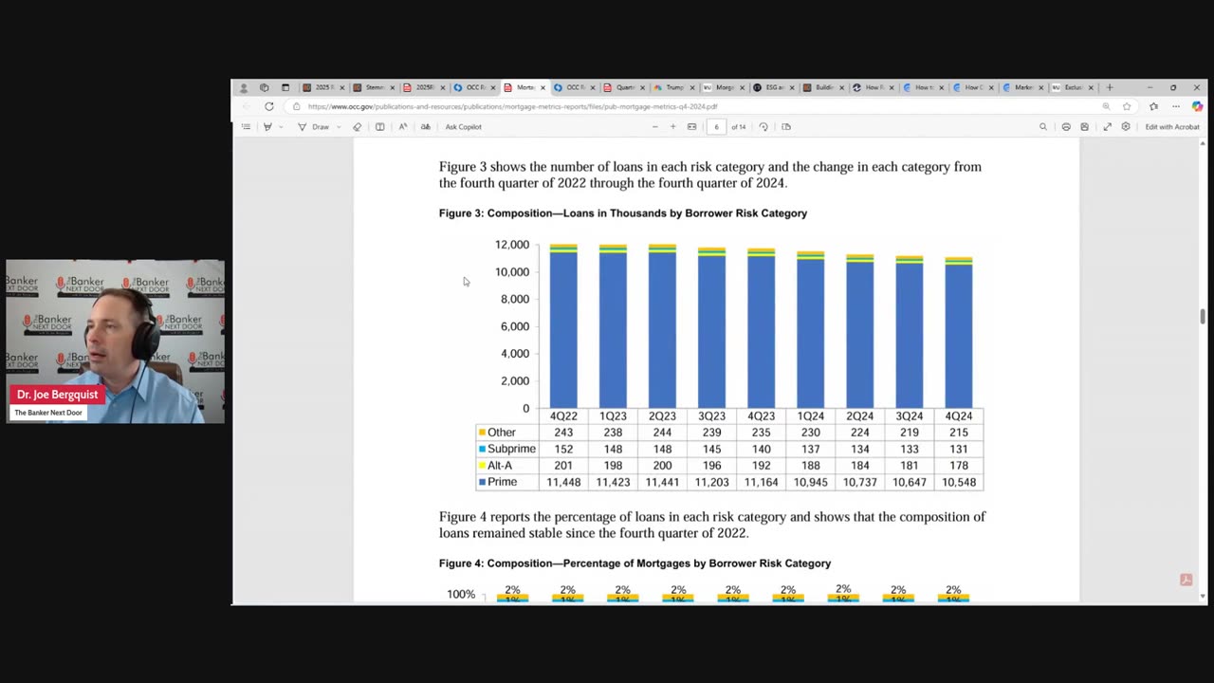
Task: Click the yellow "Other" legend swatch
Action: tap(482, 433)
